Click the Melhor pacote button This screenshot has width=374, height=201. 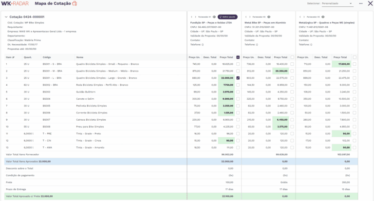(227, 17)
